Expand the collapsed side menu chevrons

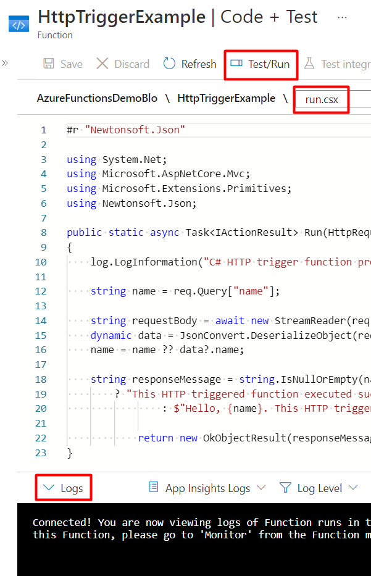point(5,63)
